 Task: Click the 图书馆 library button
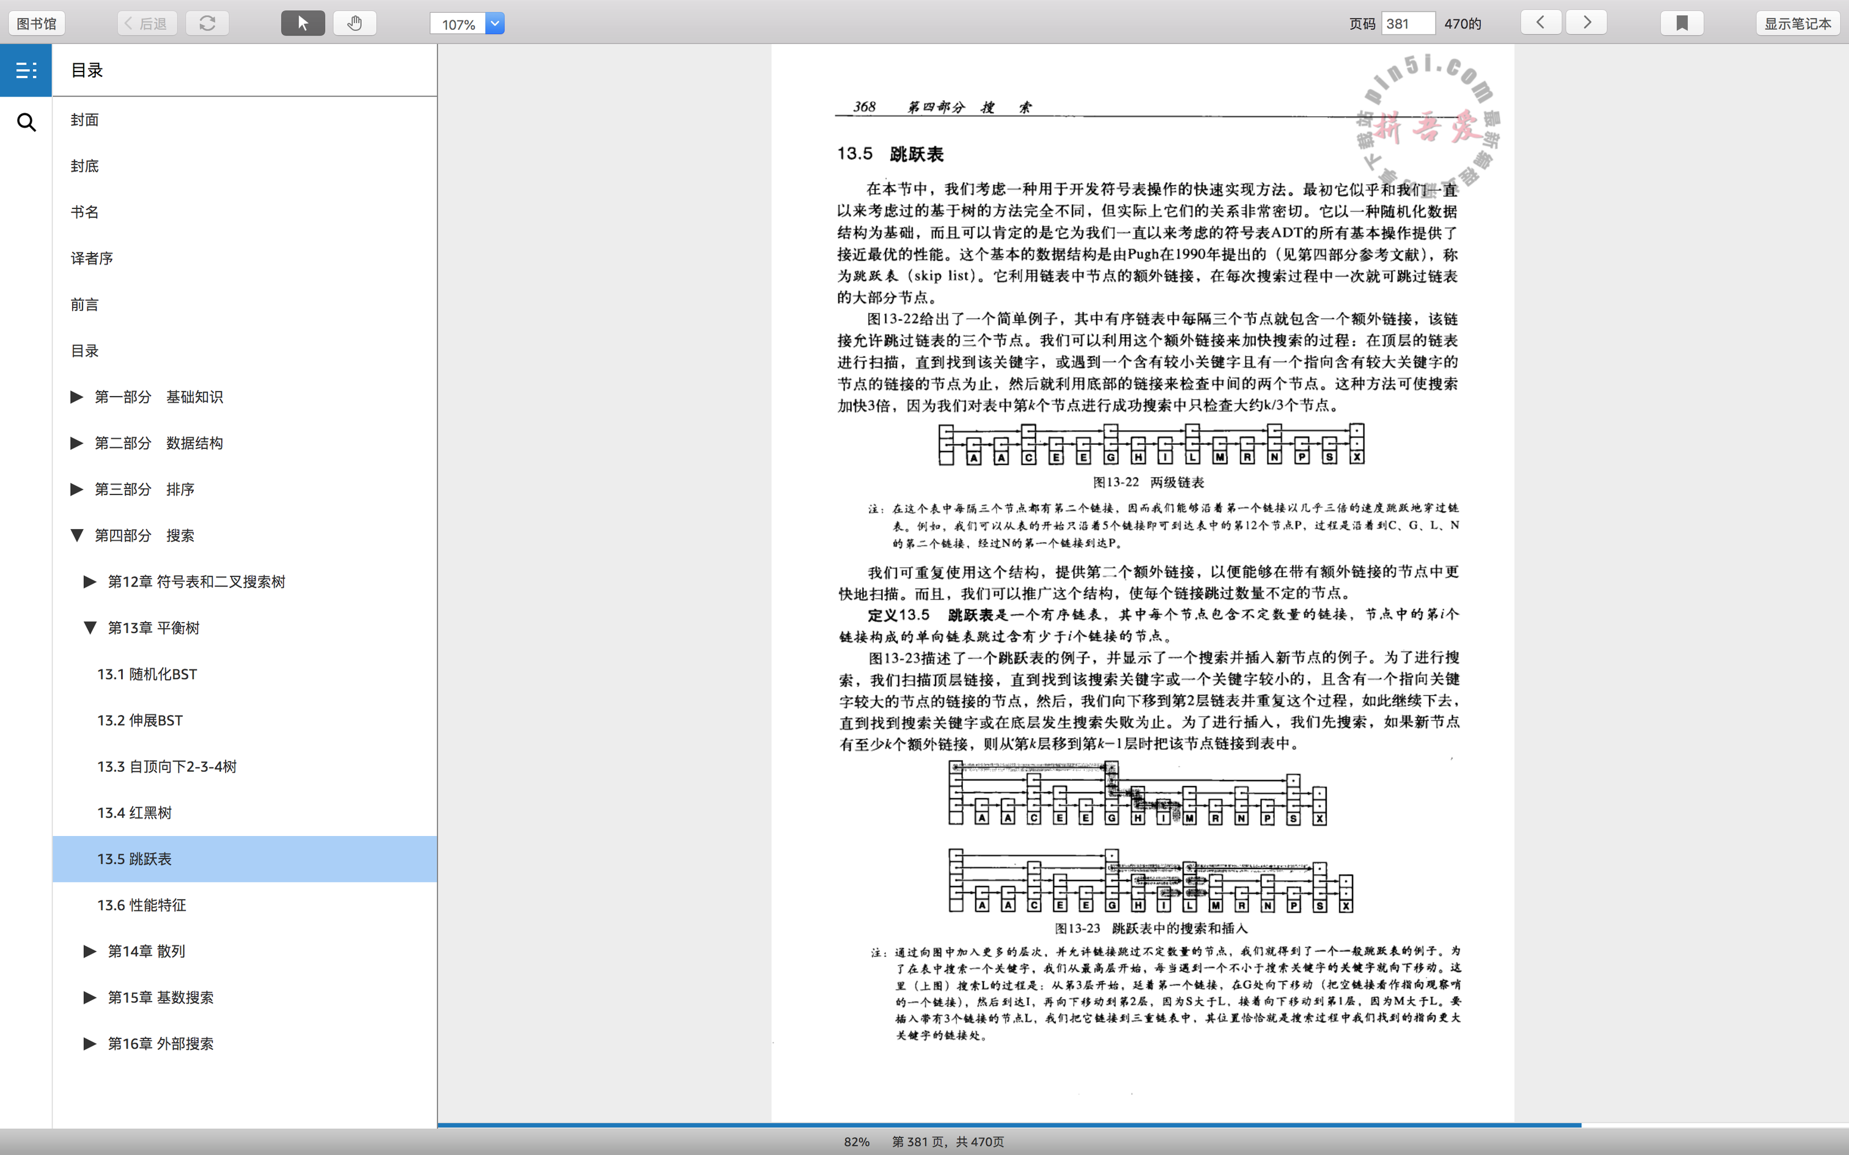[37, 24]
